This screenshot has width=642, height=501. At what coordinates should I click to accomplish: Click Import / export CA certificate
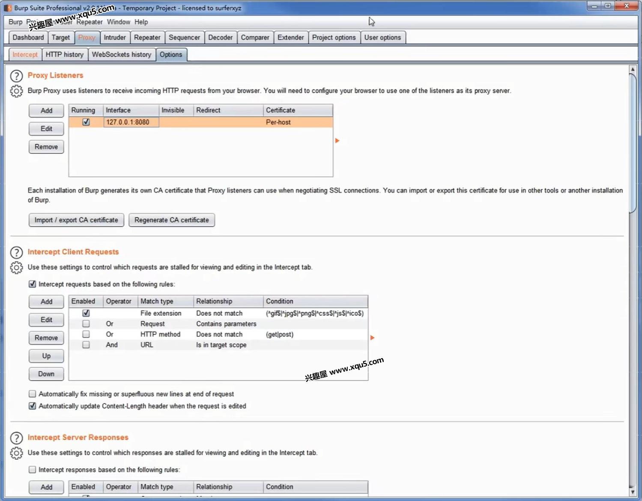click(x=76, y=220)
